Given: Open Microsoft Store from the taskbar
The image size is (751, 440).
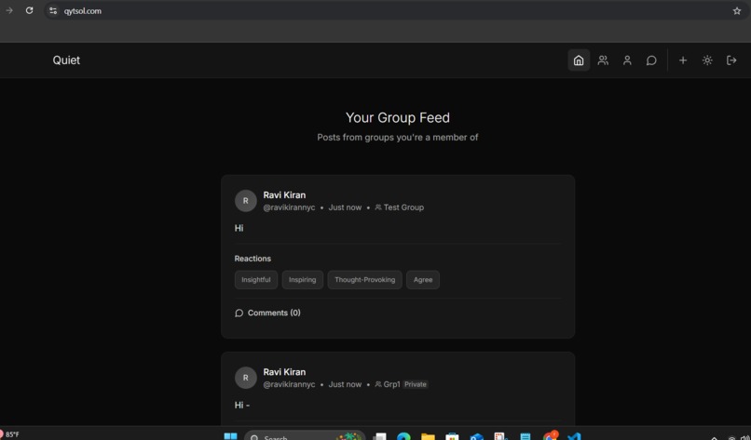Looking at the screenshot, I should [x=452, y=436].
